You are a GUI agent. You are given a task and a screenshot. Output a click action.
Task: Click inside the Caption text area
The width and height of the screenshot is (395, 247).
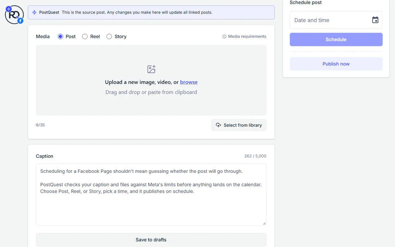151,195
